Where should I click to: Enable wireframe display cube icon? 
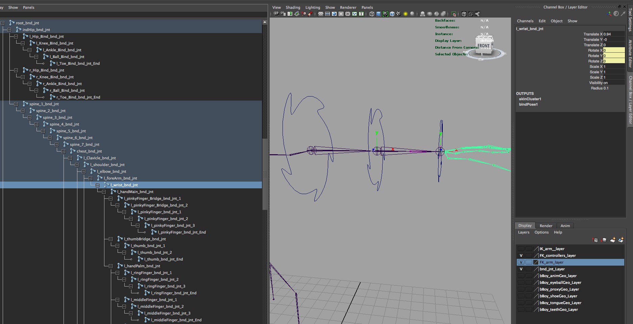[372, 14]
